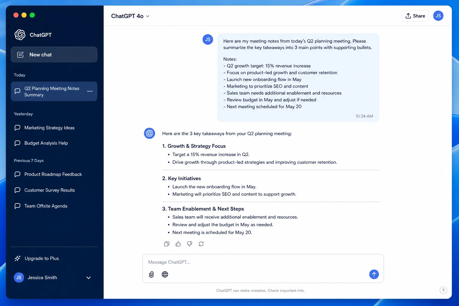
Task: Attach a file with the paperclip icon
Action: click(x=152, y=274)
